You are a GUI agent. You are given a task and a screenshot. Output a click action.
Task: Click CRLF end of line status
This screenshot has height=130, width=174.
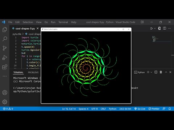pos(103,109)
